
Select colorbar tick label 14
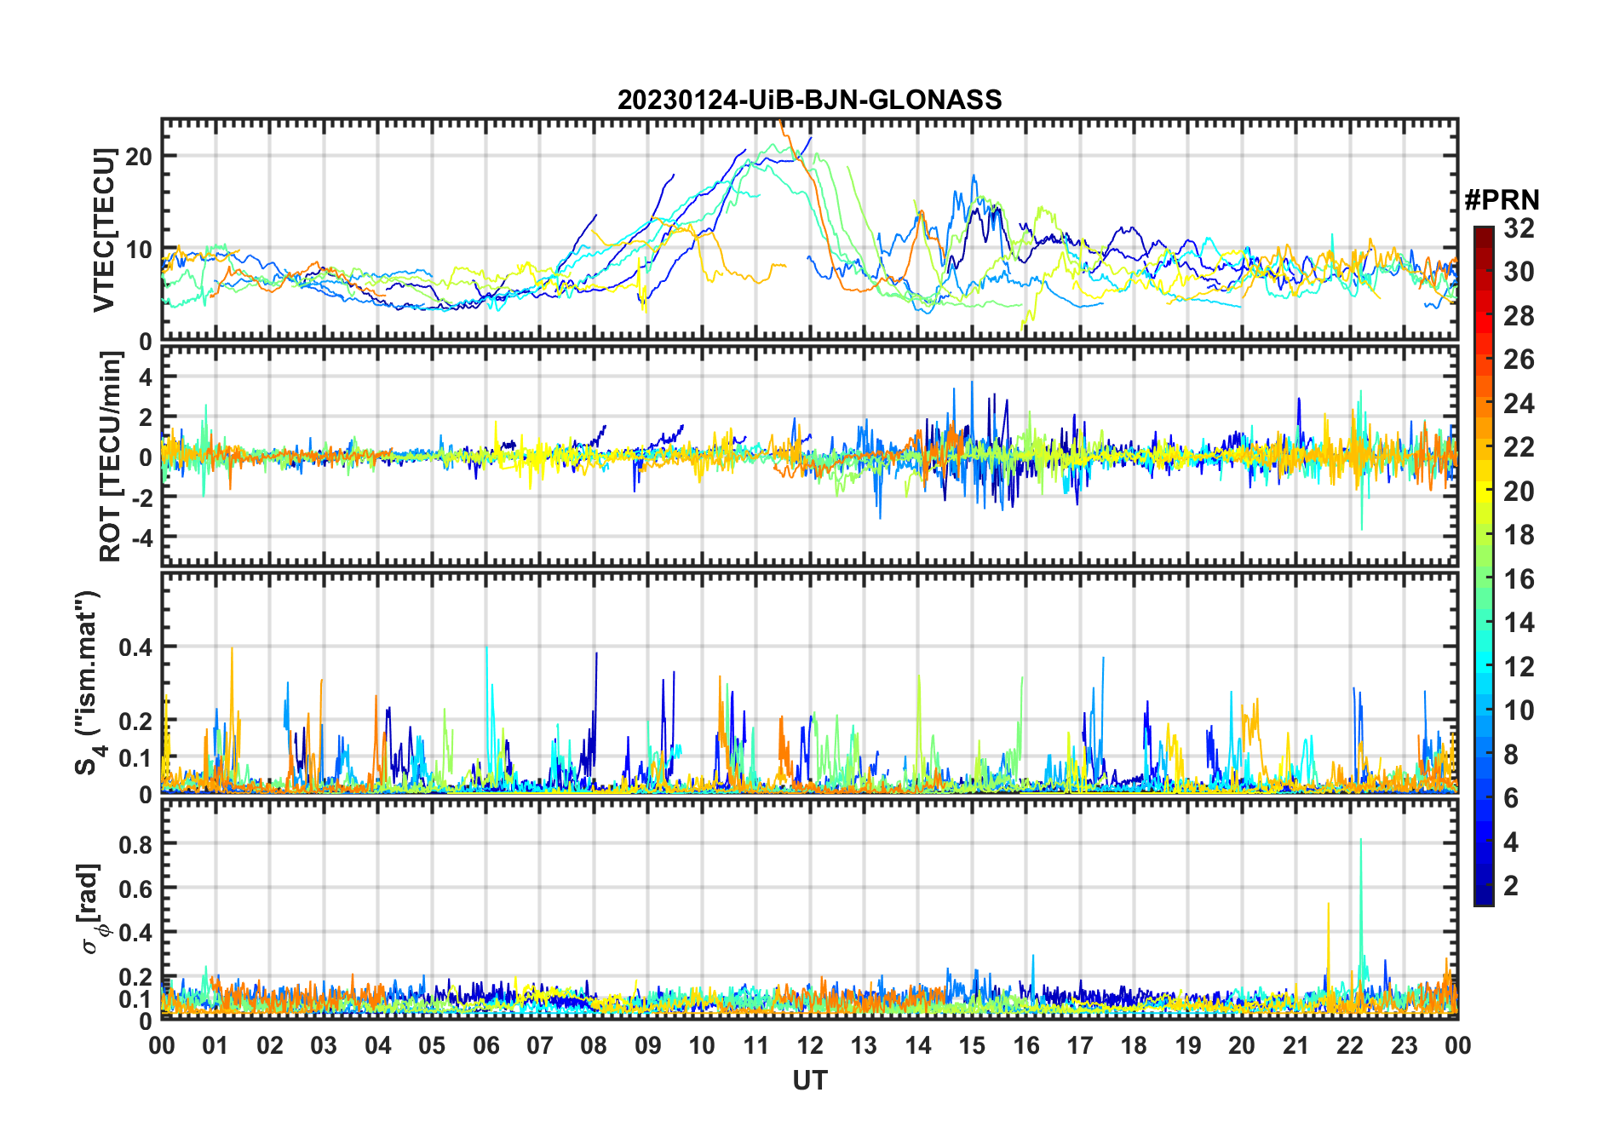(1519, 623)
